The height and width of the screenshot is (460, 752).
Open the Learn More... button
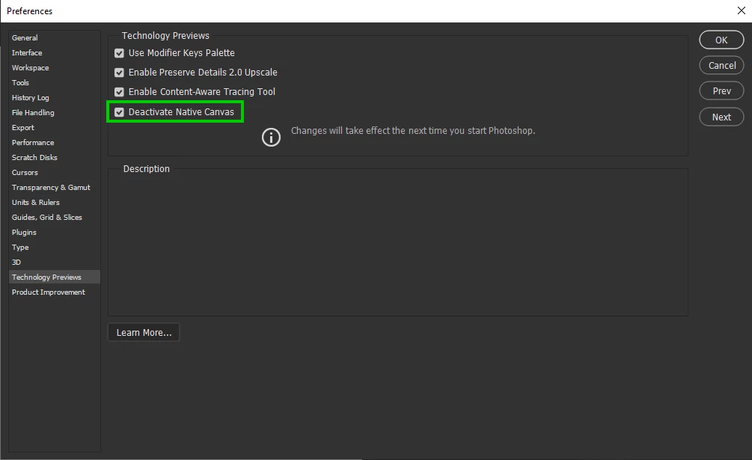(144, 333)
